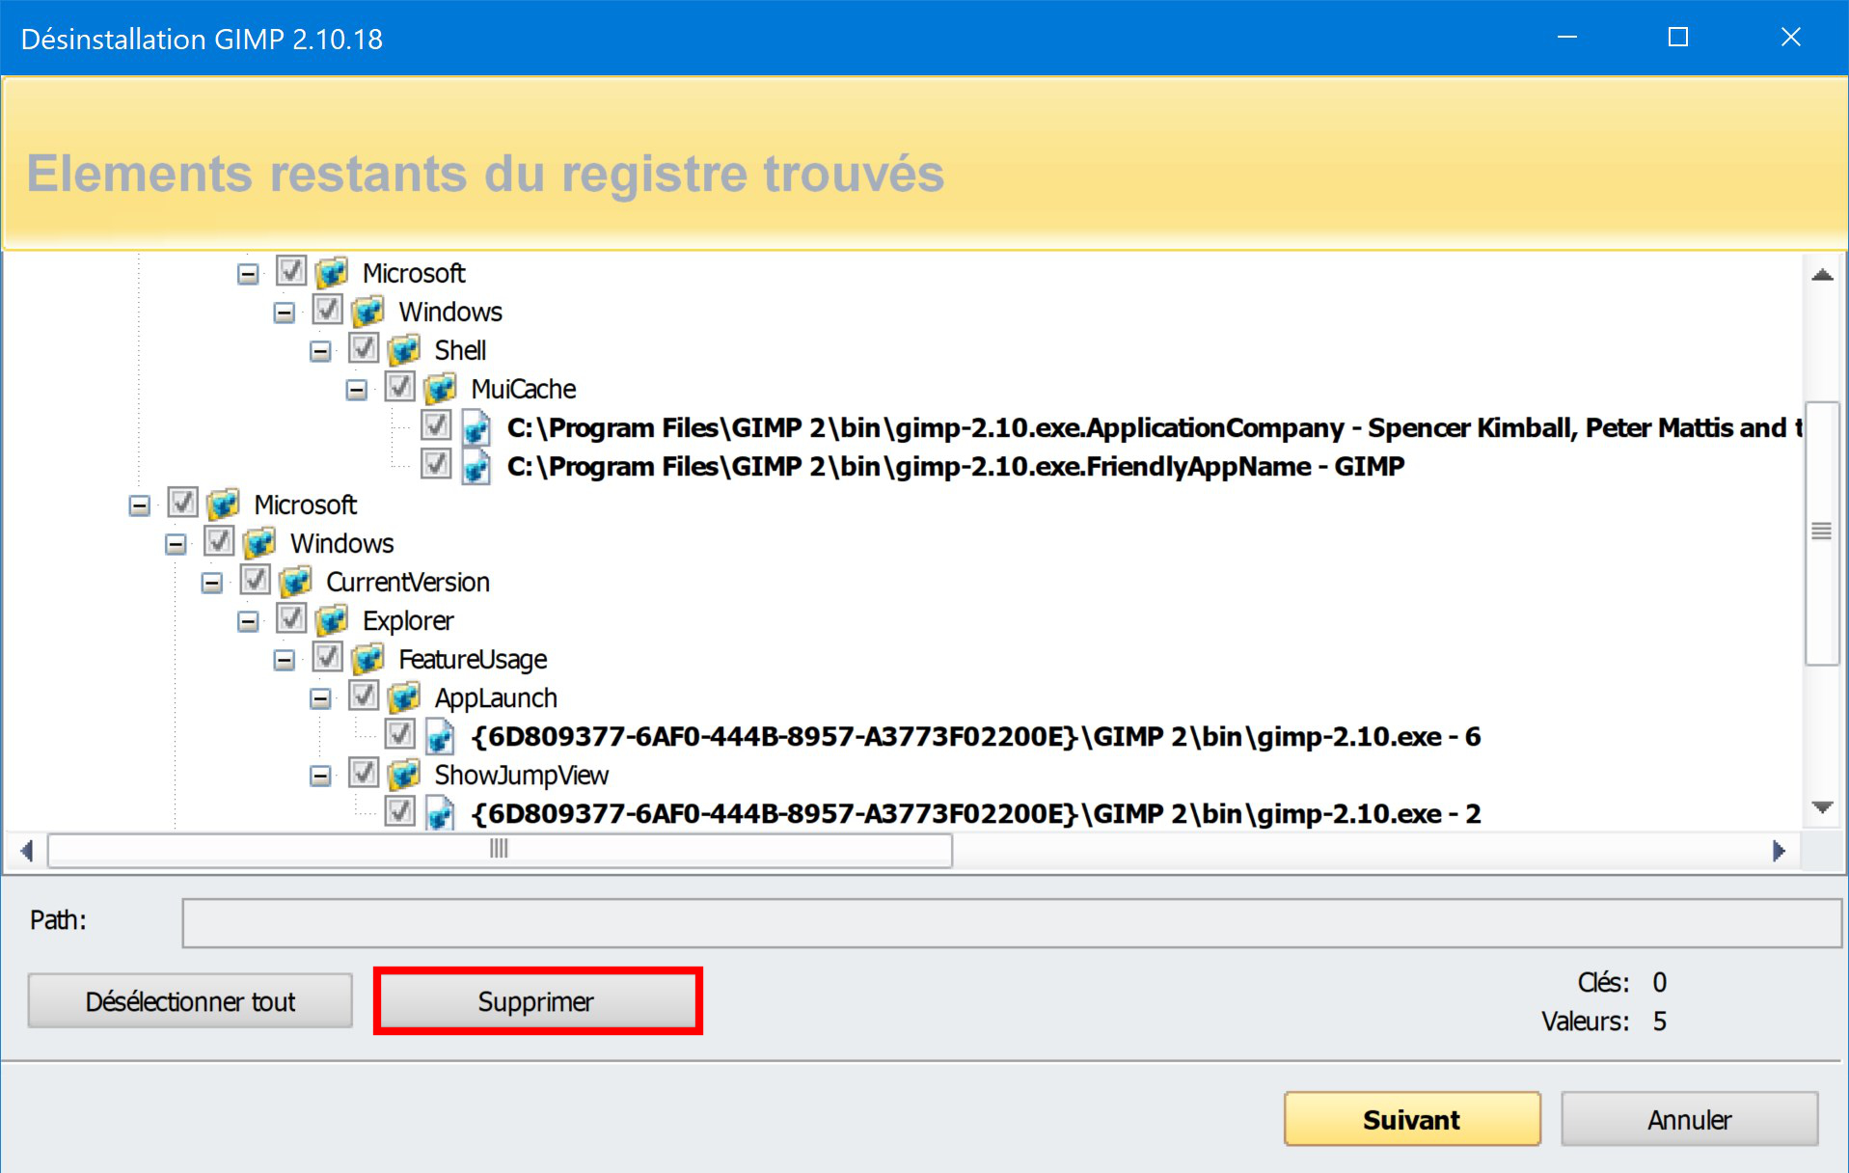The height and width of the screenshot is (1173, 1849).
Task: Select the gimp-2.10.exe - 6 entry
Action: [975, 737]
